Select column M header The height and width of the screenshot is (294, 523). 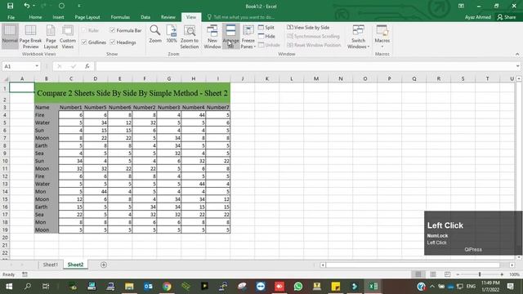316,78
